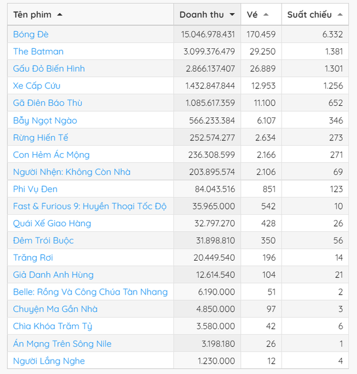This screenshot has width=357, height=374.
Task: Click Fast & Furious 9 movie link
Action: [90, 206]
